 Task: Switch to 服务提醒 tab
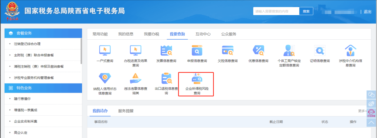[126, 111]
